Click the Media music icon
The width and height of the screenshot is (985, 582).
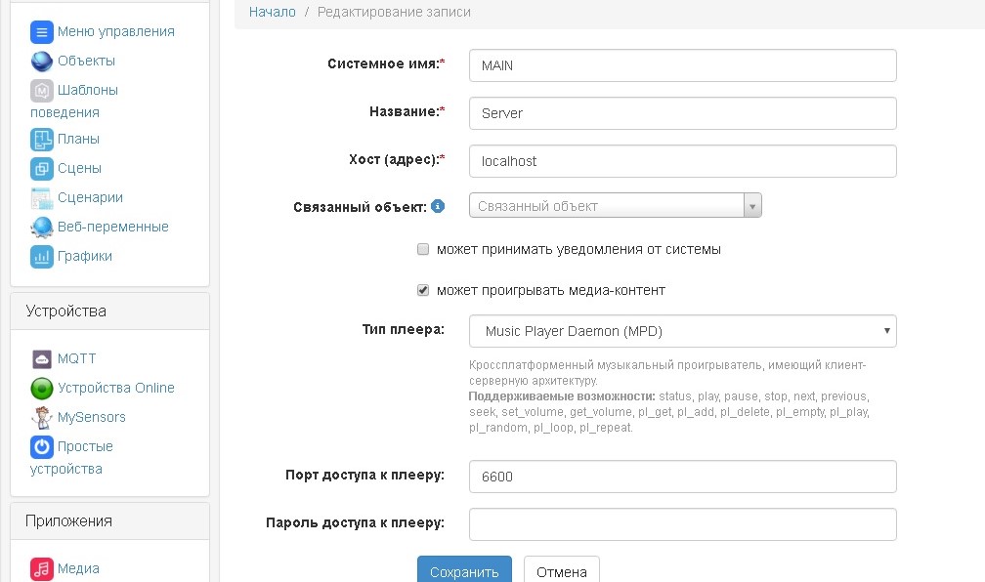pyautogui.click(x=41, y=569)
